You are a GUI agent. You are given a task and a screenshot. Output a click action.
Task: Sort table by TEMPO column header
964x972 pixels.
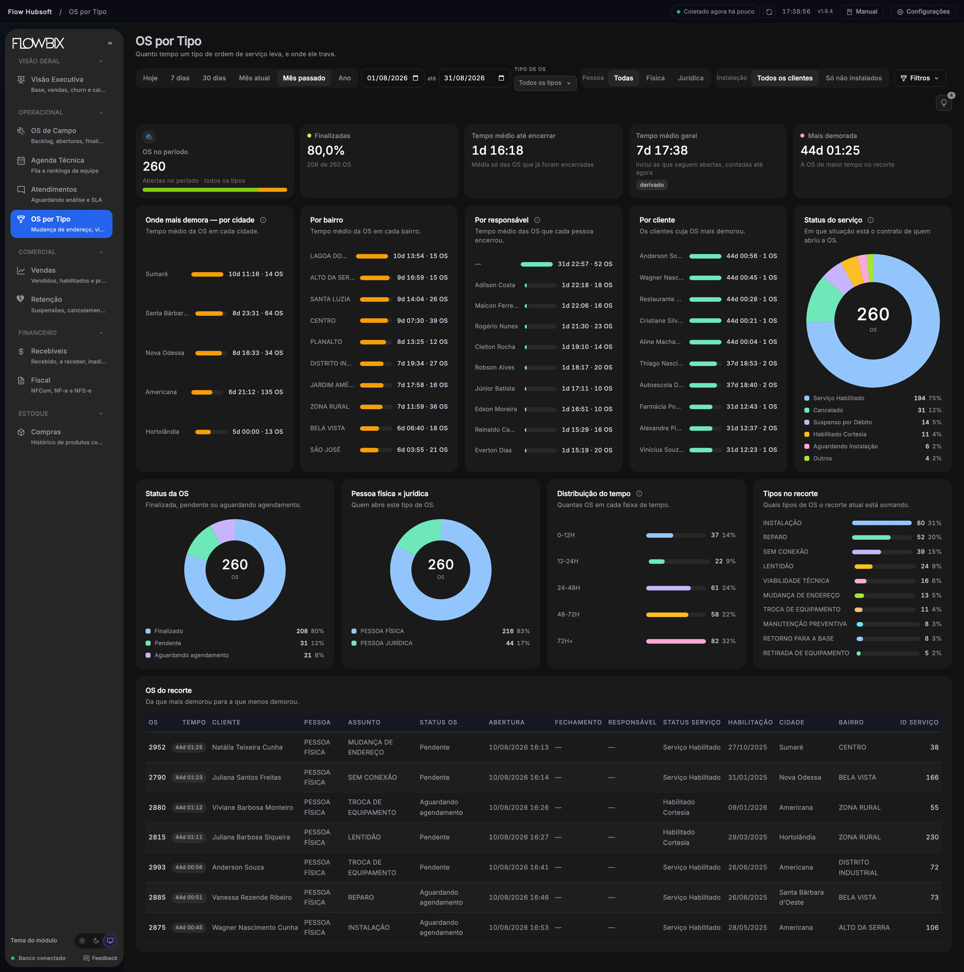(194, 722)
